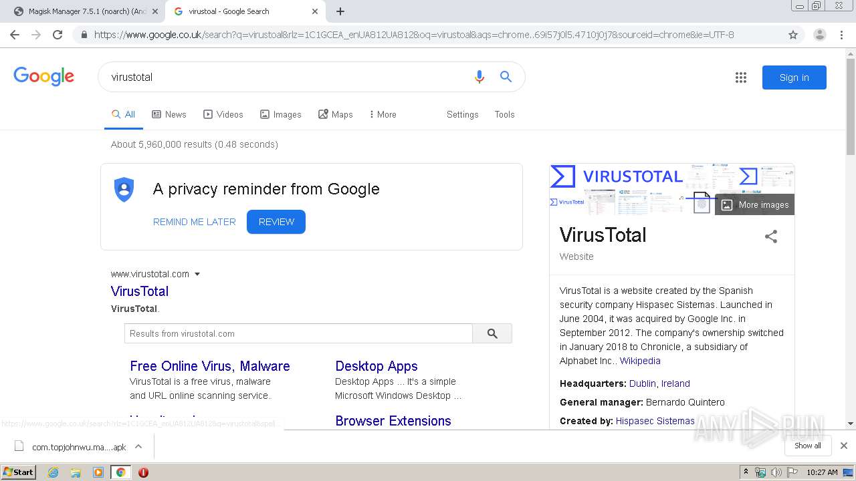Switch to Maps results
Image resolution: width=856 pixels, height=481 pixels.
(x=336, y=114)
